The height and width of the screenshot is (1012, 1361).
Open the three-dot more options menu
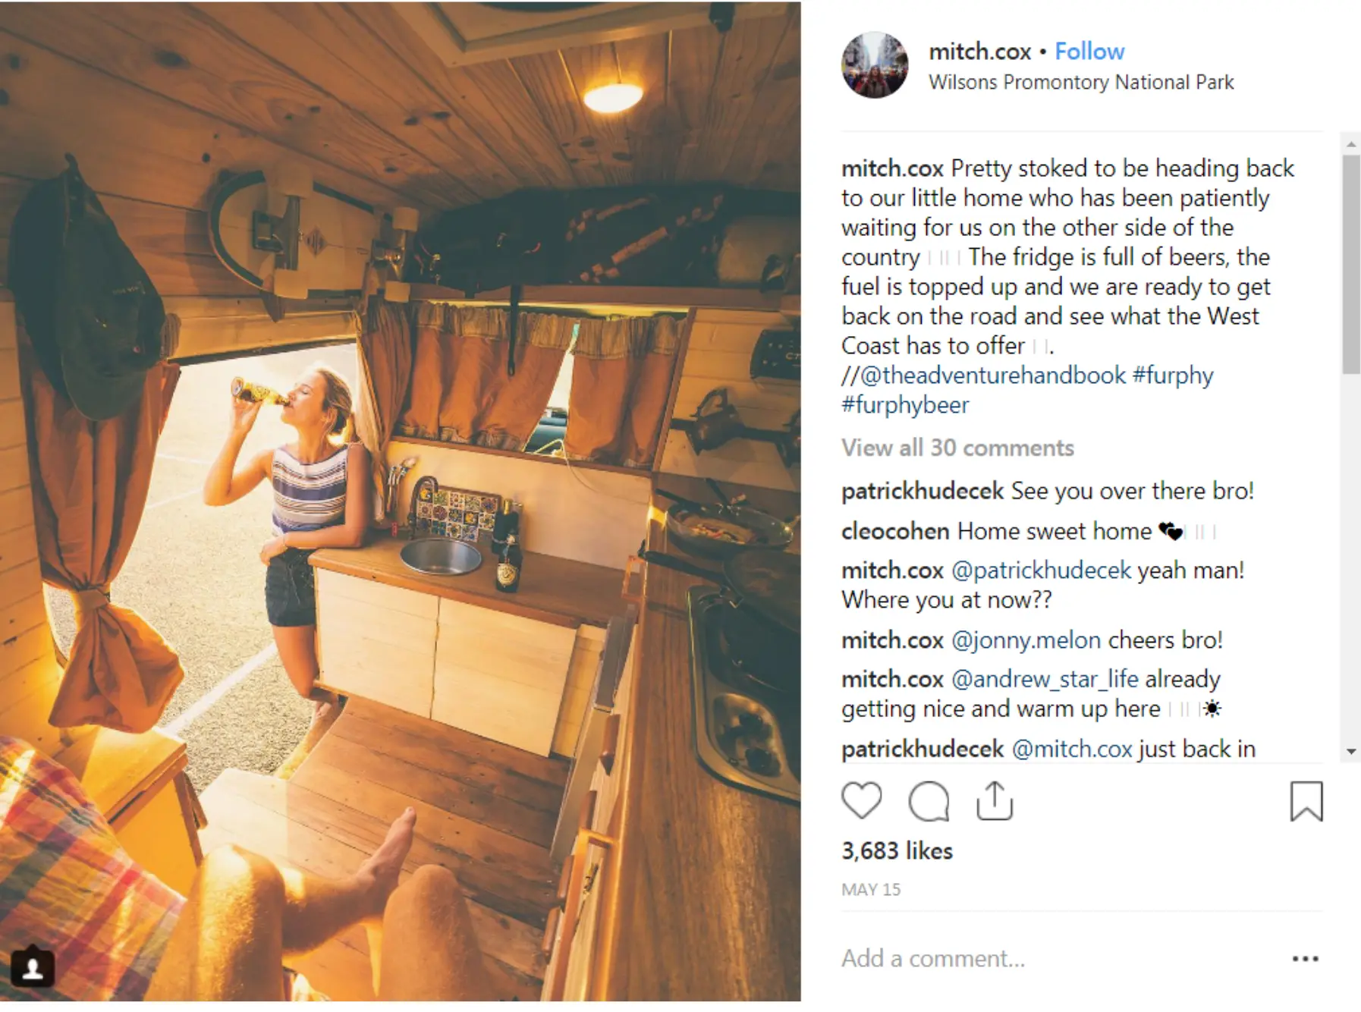(1305, 959)
